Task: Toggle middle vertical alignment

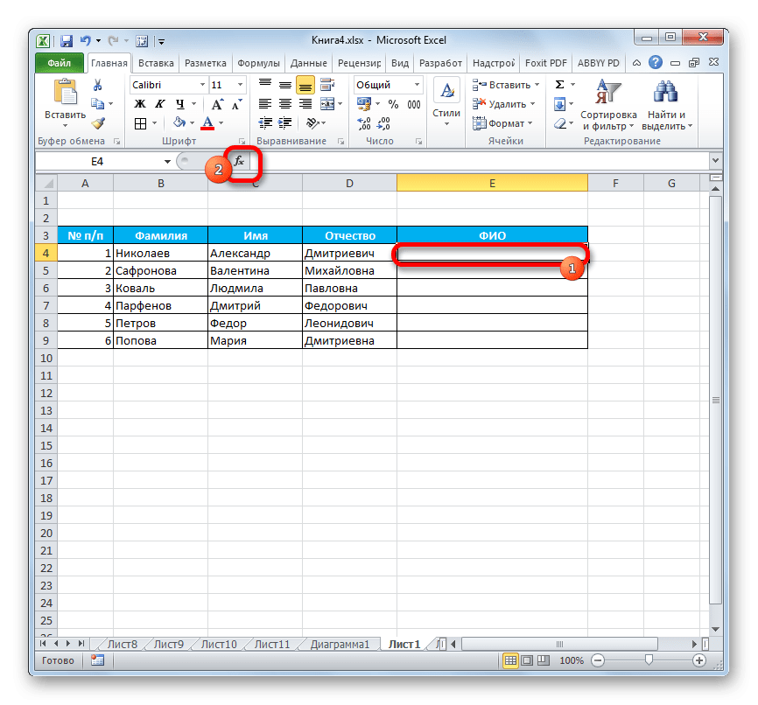Action: click(x=285, y=85)
